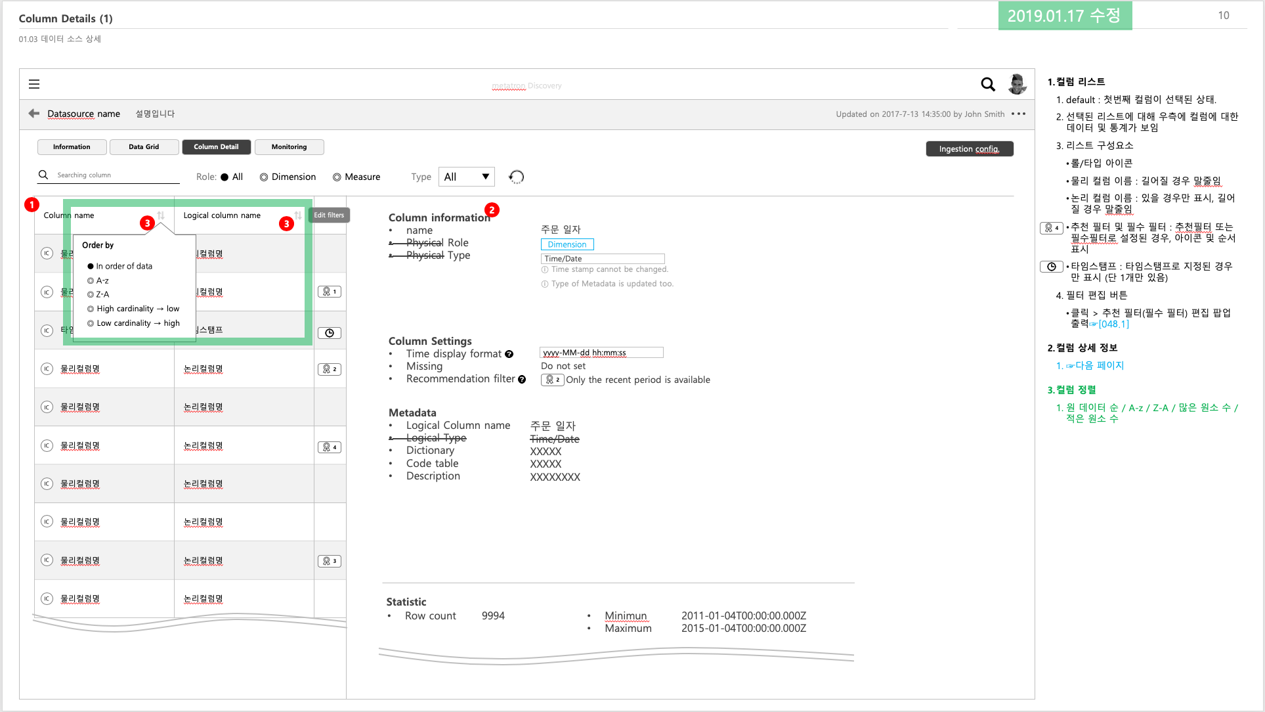Click the [048.1] reference link
Image resolution: width=1265 pixels, height=712 pixels.
click(1113, 324)
